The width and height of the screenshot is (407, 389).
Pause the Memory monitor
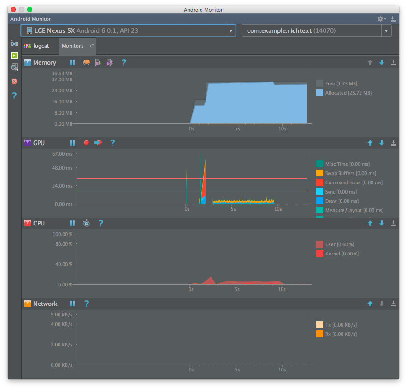point(72,62)
